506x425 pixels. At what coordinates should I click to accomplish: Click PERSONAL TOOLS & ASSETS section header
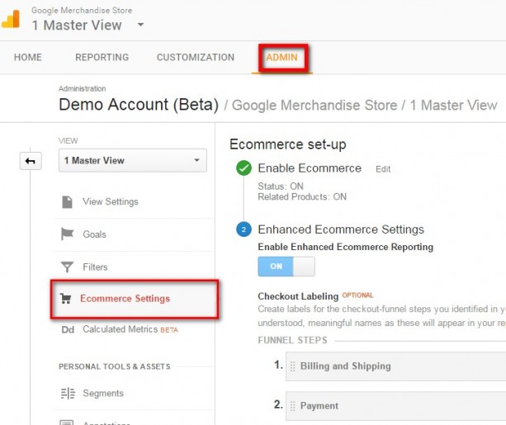tap(115, 366)
